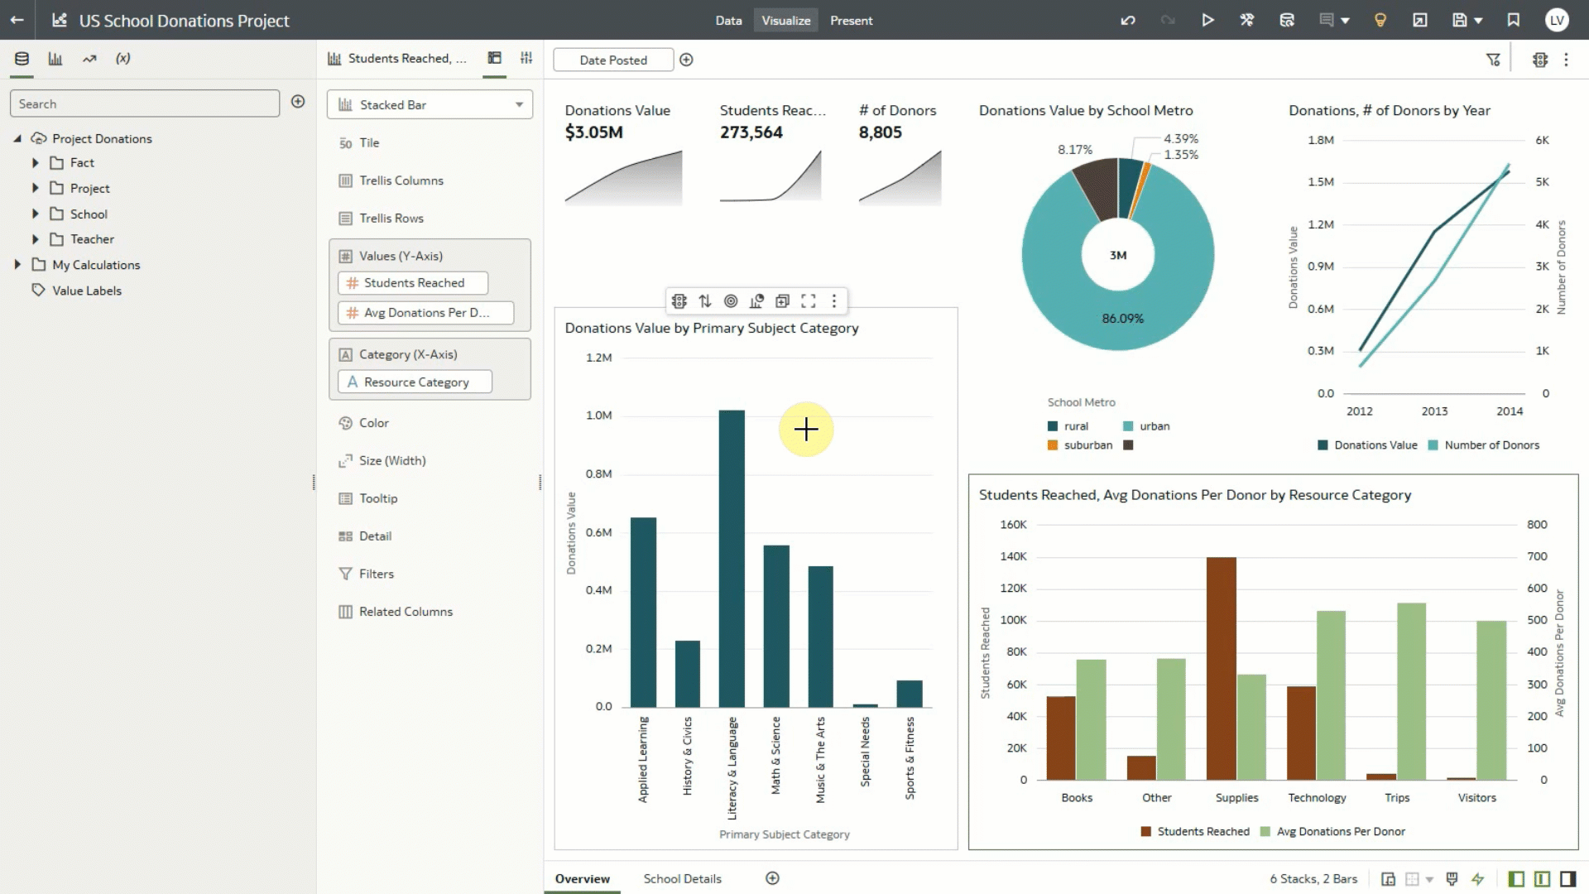
Task: Switch to the Data tab
Action: [x=728, y=20]
